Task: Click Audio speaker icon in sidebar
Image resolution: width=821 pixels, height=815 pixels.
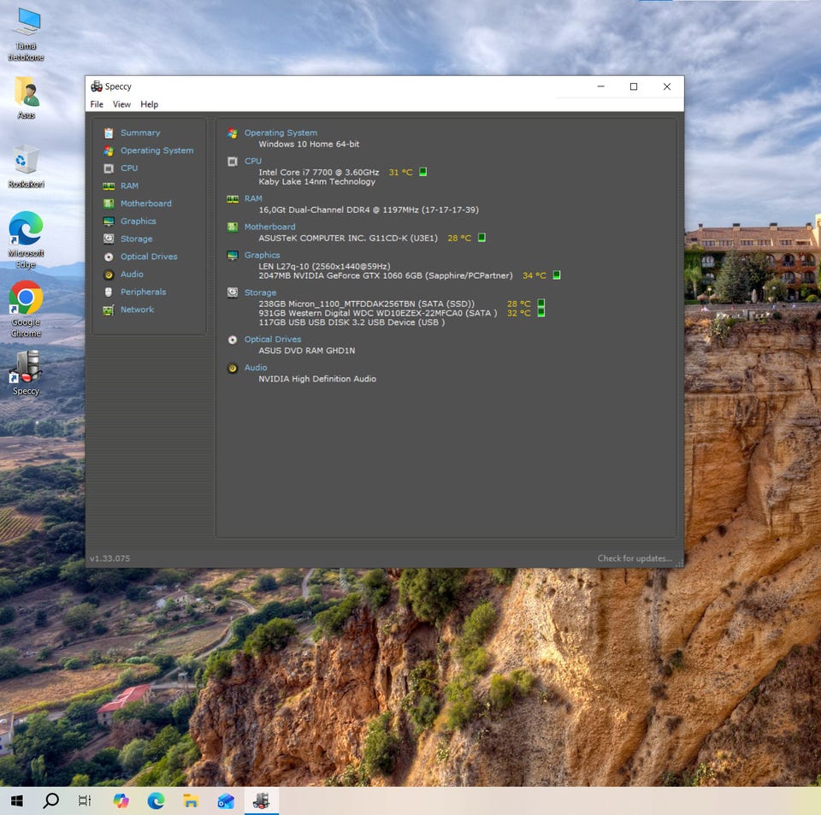Action: point(109,275)
